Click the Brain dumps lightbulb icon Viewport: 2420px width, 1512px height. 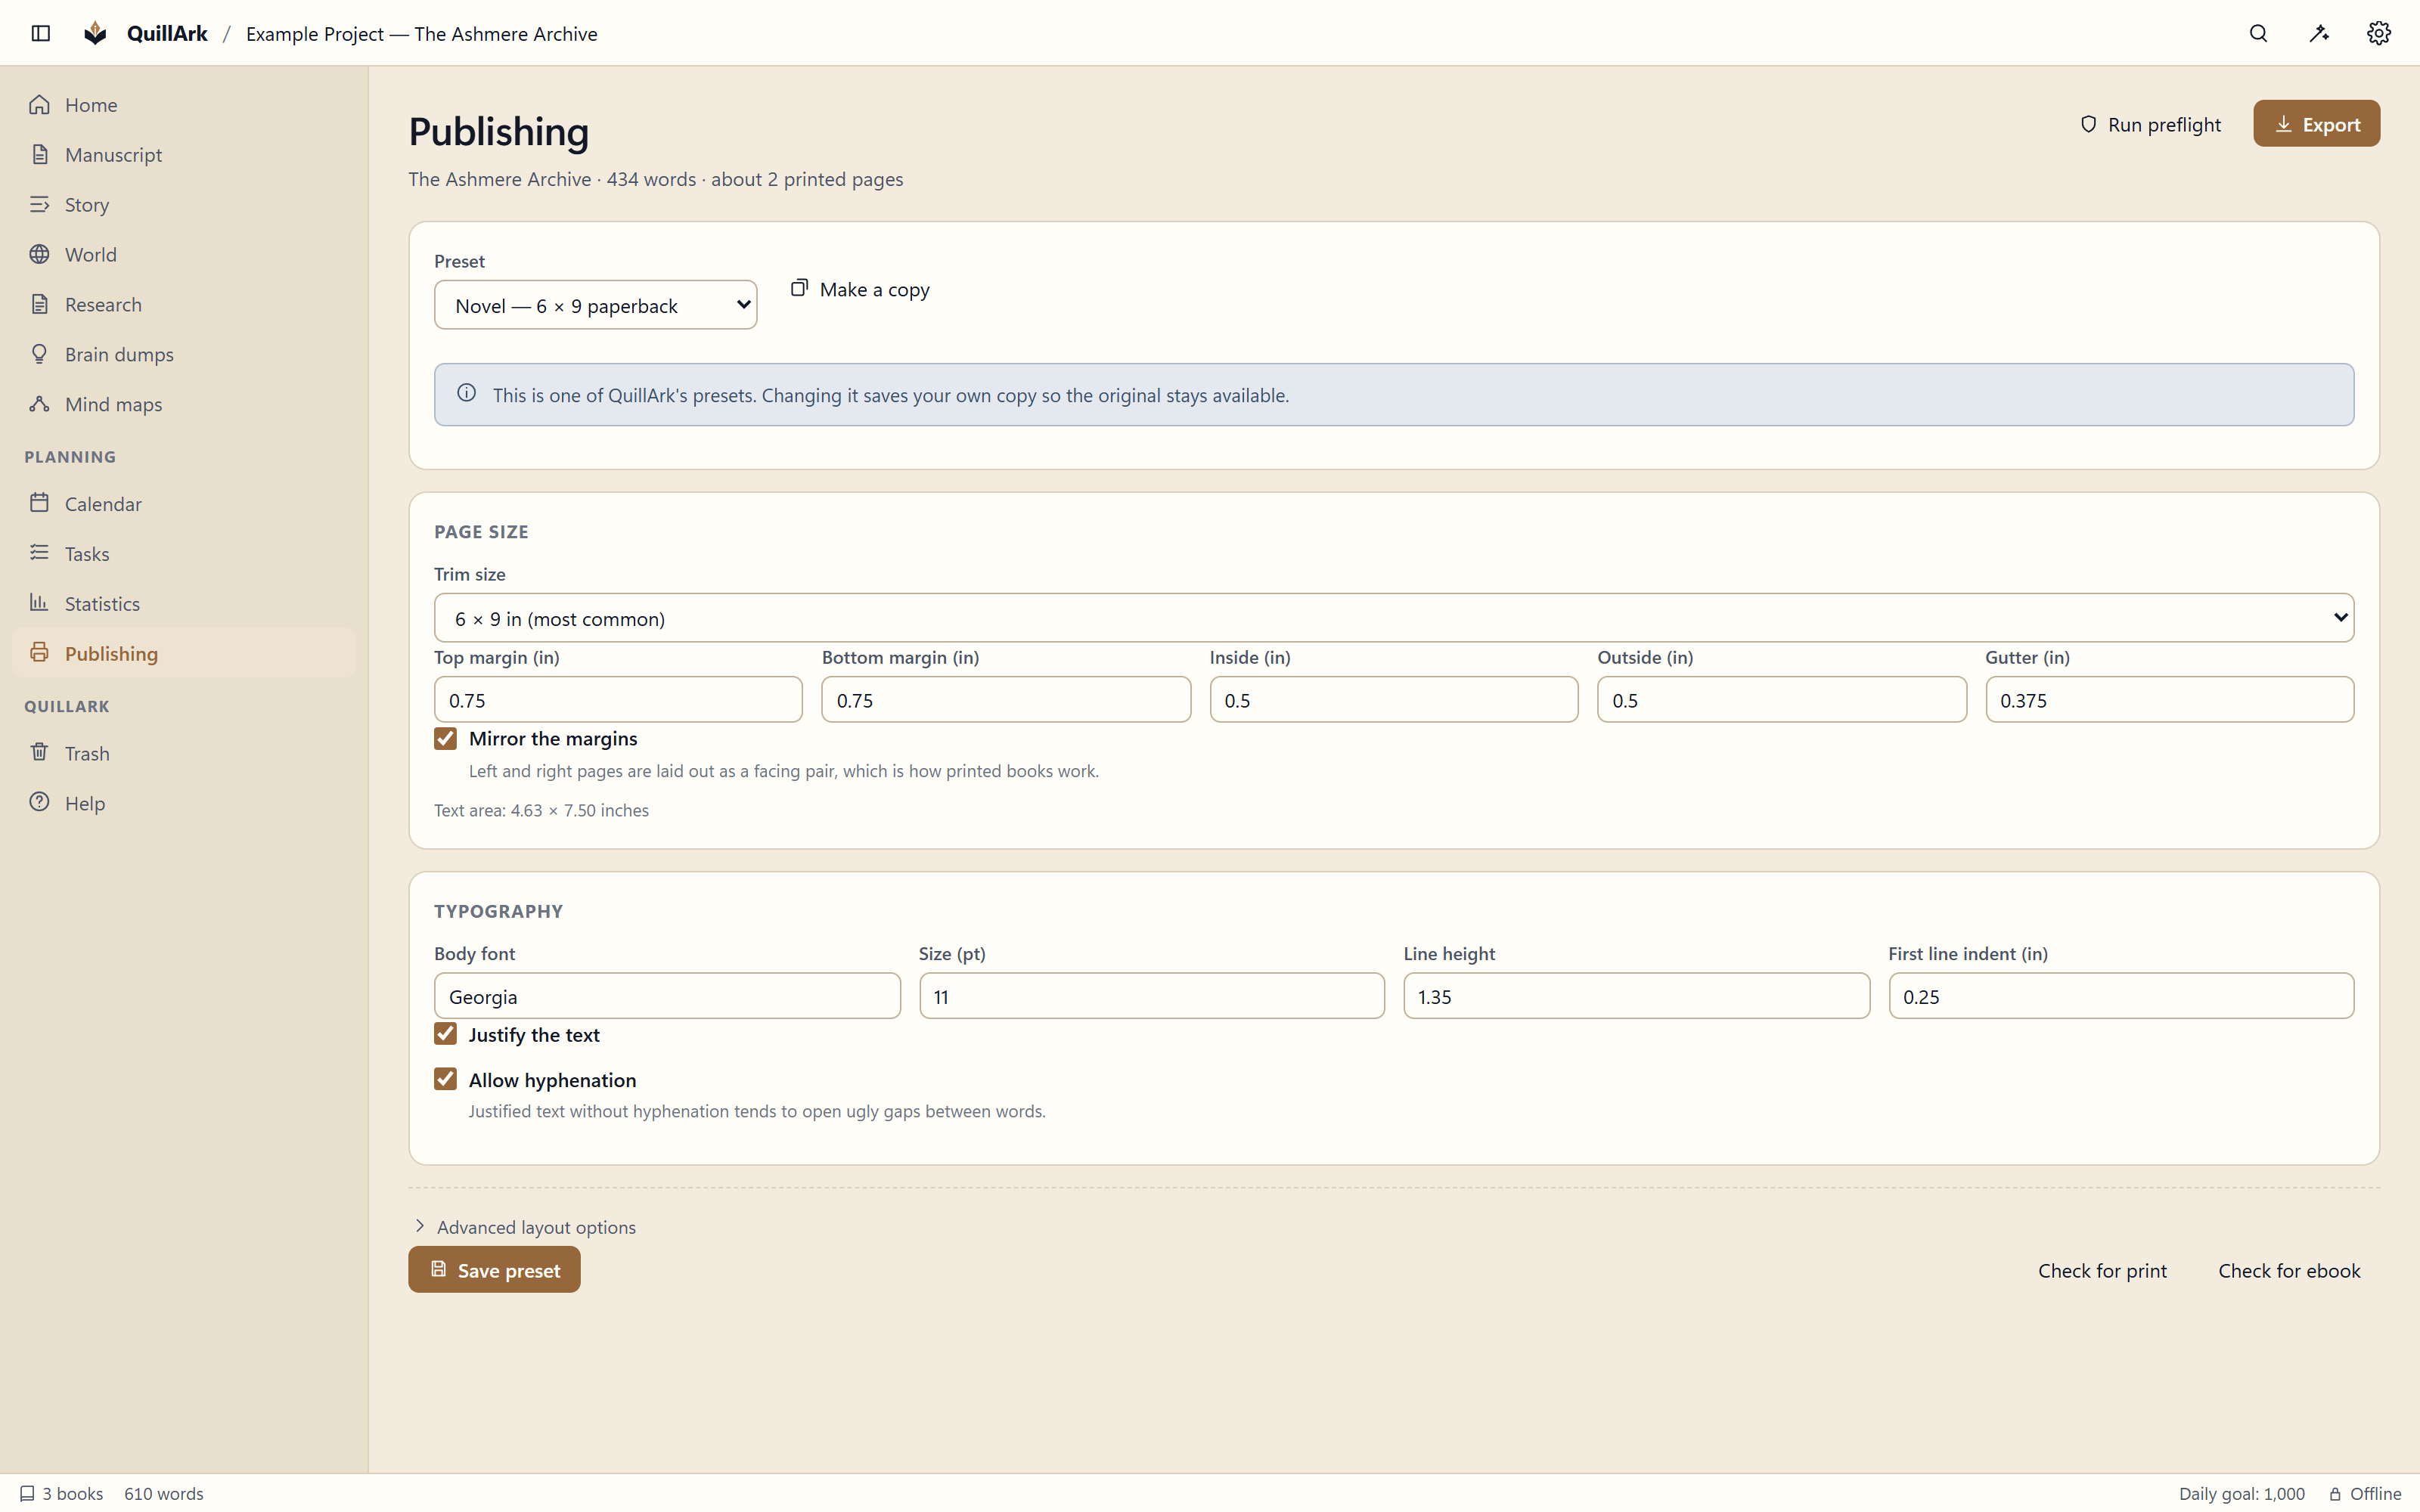tap(39, 354)
